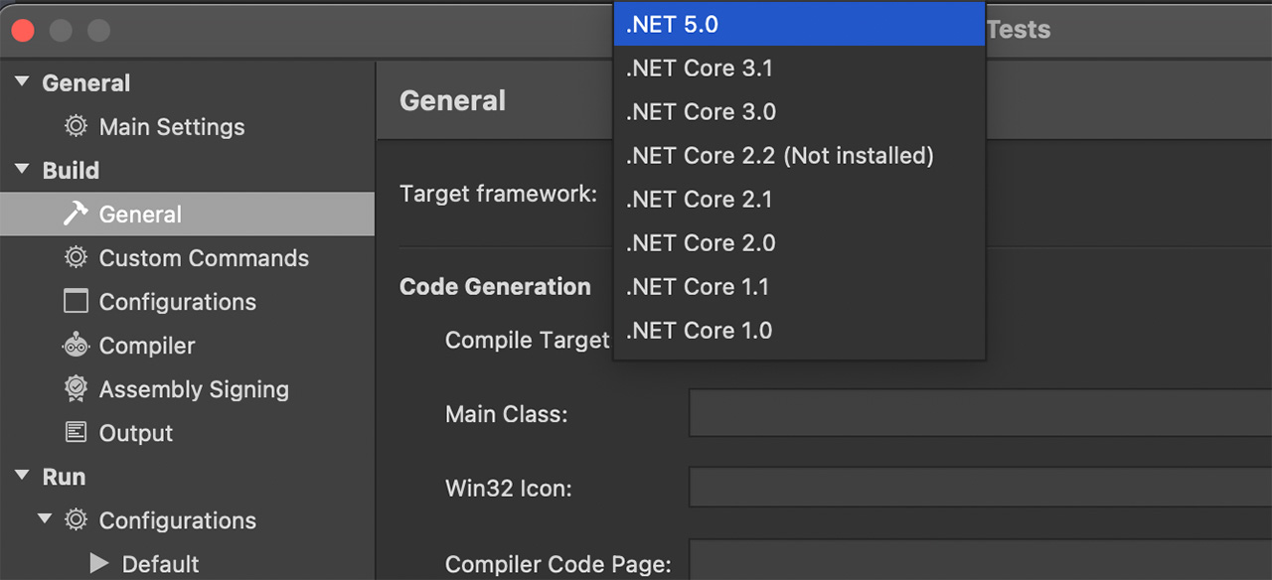
Task: Click the gear icon beside Main Settings
Action: click(x=76, y=127)
